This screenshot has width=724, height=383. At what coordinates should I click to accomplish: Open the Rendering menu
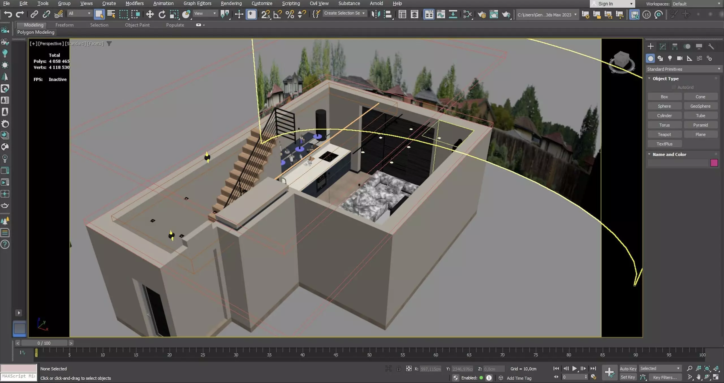tap(231, 3)
